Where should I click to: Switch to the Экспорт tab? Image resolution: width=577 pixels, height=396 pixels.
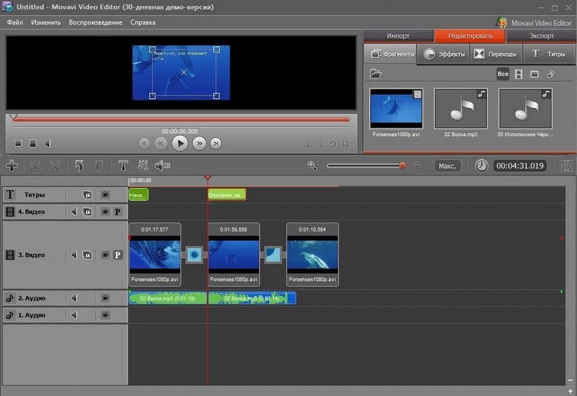point(542,35)
